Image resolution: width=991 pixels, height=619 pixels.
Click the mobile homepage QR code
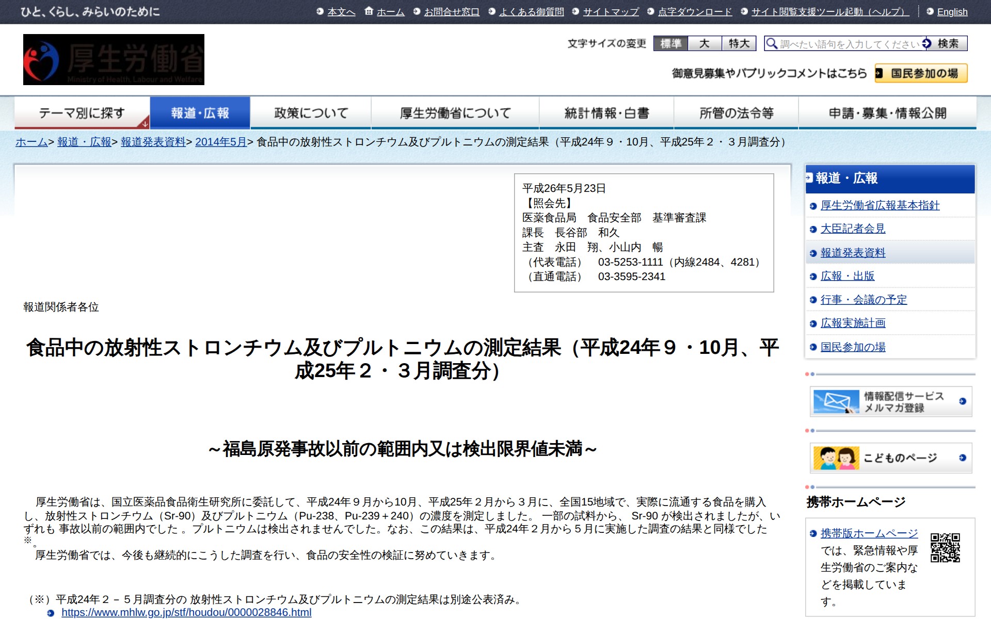click(x=945, y=548)
